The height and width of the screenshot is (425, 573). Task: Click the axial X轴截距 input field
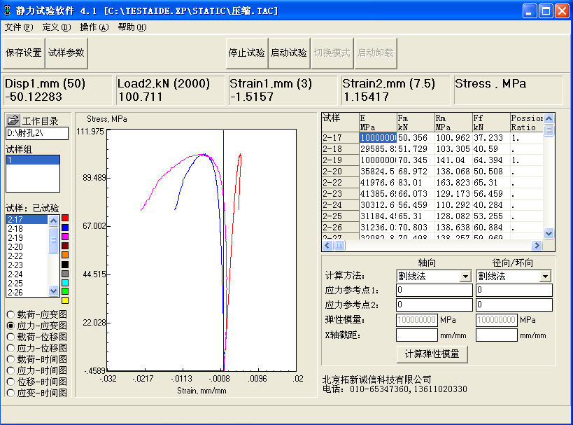[x=417, y=335]
